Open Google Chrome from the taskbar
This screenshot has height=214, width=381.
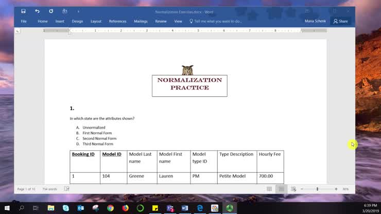click(110, 208)
